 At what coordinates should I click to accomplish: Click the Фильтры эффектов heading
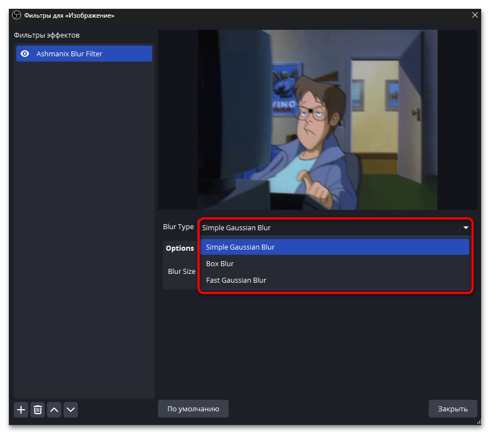tap(46, 35)
